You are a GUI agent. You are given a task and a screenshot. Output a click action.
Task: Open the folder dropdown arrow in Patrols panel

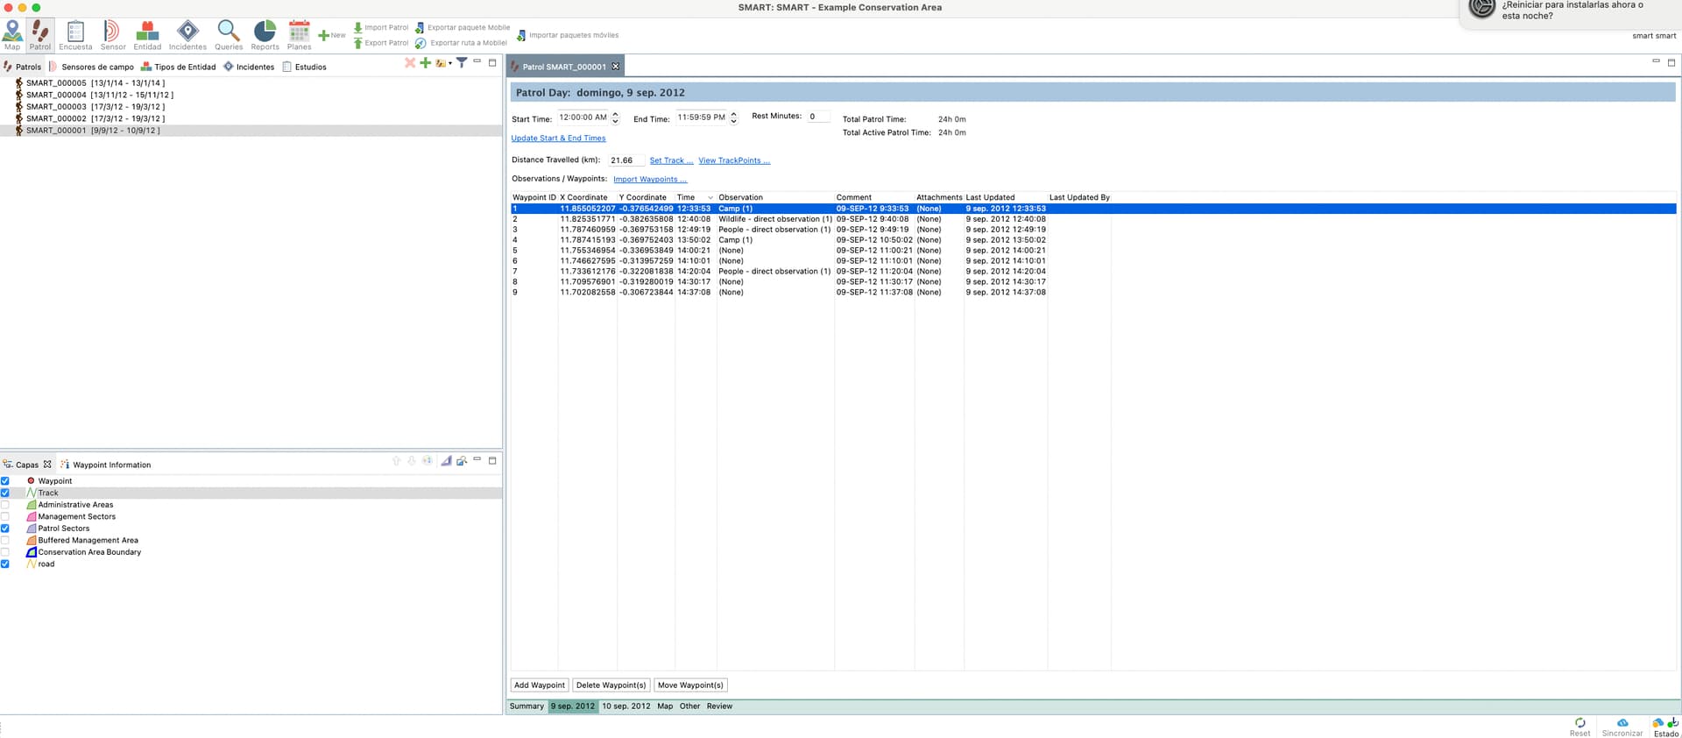[x=450, y=63]
